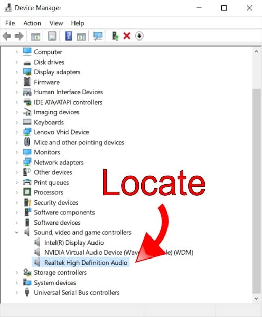Click the blue Help question mark icon
This screenshot has width=262, height=317.
point(69,36)
